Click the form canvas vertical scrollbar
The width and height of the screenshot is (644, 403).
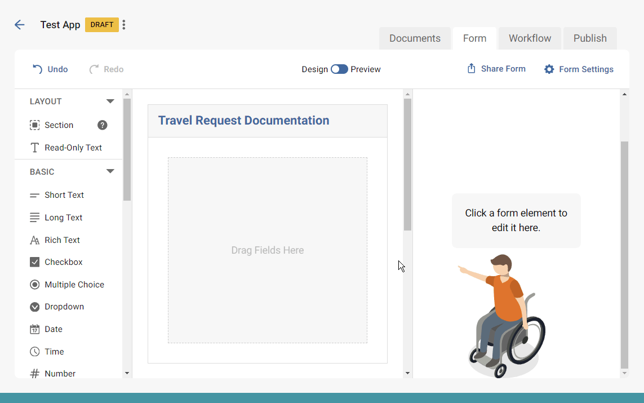click(x=407, y=165)
